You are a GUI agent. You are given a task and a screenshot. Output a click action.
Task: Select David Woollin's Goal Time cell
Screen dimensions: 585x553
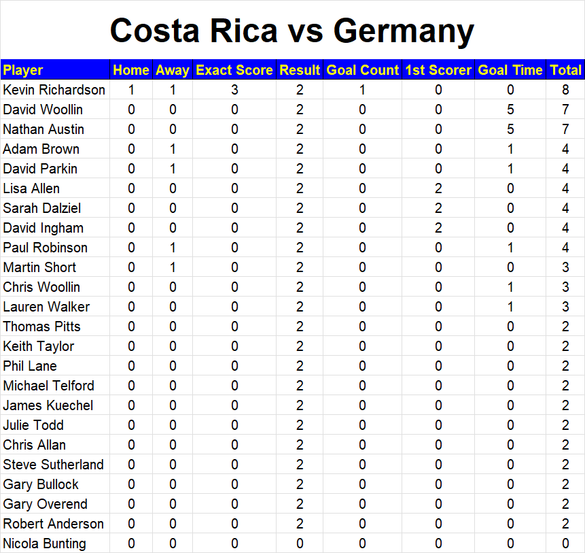point(510,110)
